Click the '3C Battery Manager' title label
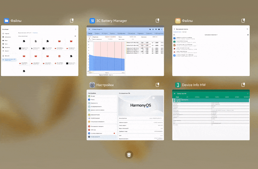This screenshot has height=169, width=258. click(112, 21)
